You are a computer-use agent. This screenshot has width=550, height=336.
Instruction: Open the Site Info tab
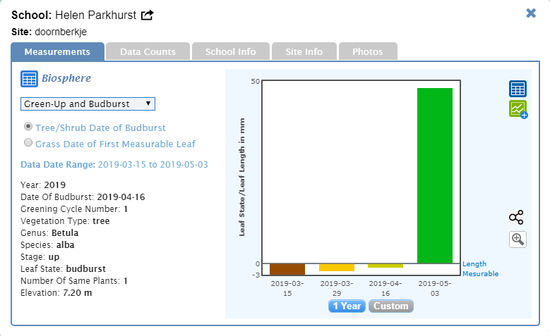304,51
